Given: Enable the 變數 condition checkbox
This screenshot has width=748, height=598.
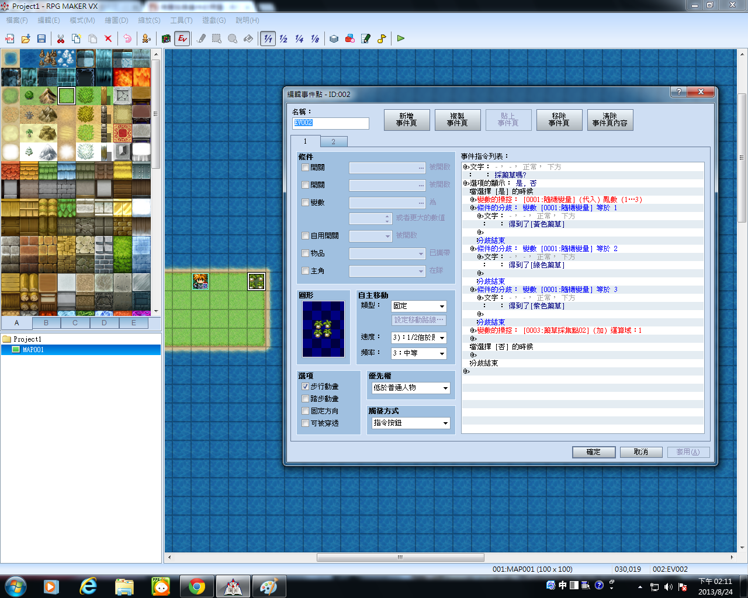Looking at the screenshot, I should pyautogui.click(x=305, y=203).
